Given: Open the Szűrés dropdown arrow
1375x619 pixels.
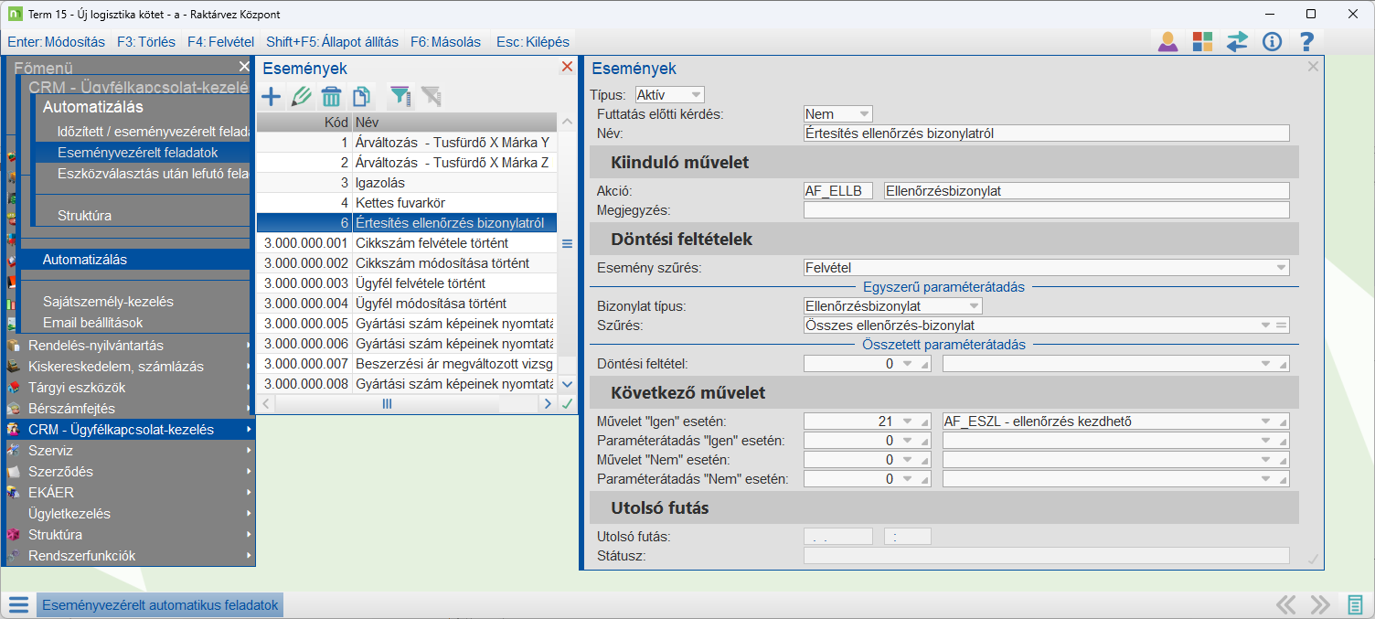Looking at the screenshot, I should click(x=1266, y=325).
